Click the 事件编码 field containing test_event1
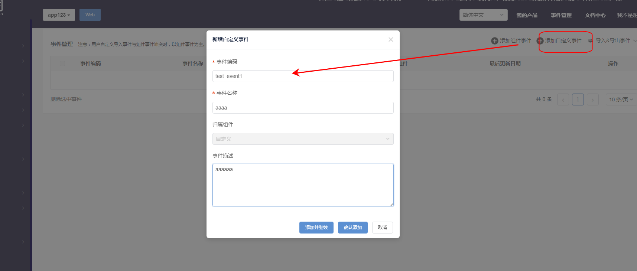This screenshot has height=271, width=637. click(303, 76)
